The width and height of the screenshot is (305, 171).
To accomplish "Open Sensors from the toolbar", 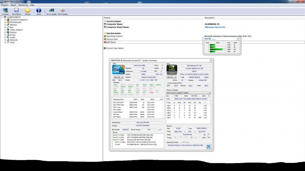I will [28, 11].
